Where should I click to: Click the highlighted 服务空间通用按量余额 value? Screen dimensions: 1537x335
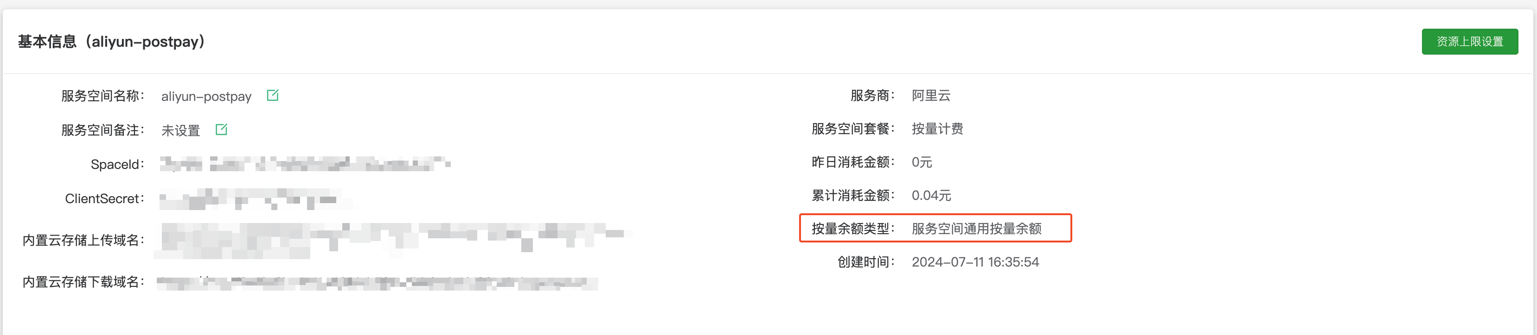click(977, 229)
